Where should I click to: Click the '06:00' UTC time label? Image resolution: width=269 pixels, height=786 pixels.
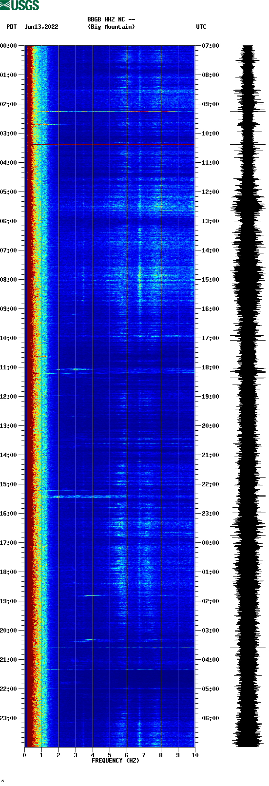pos(211,718)
